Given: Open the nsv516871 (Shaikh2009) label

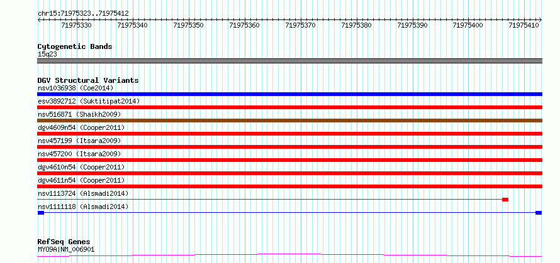Looking at the screenshot, I should point(79,114).
